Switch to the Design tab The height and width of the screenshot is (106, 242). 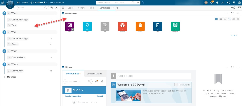(x=71, y=8)
